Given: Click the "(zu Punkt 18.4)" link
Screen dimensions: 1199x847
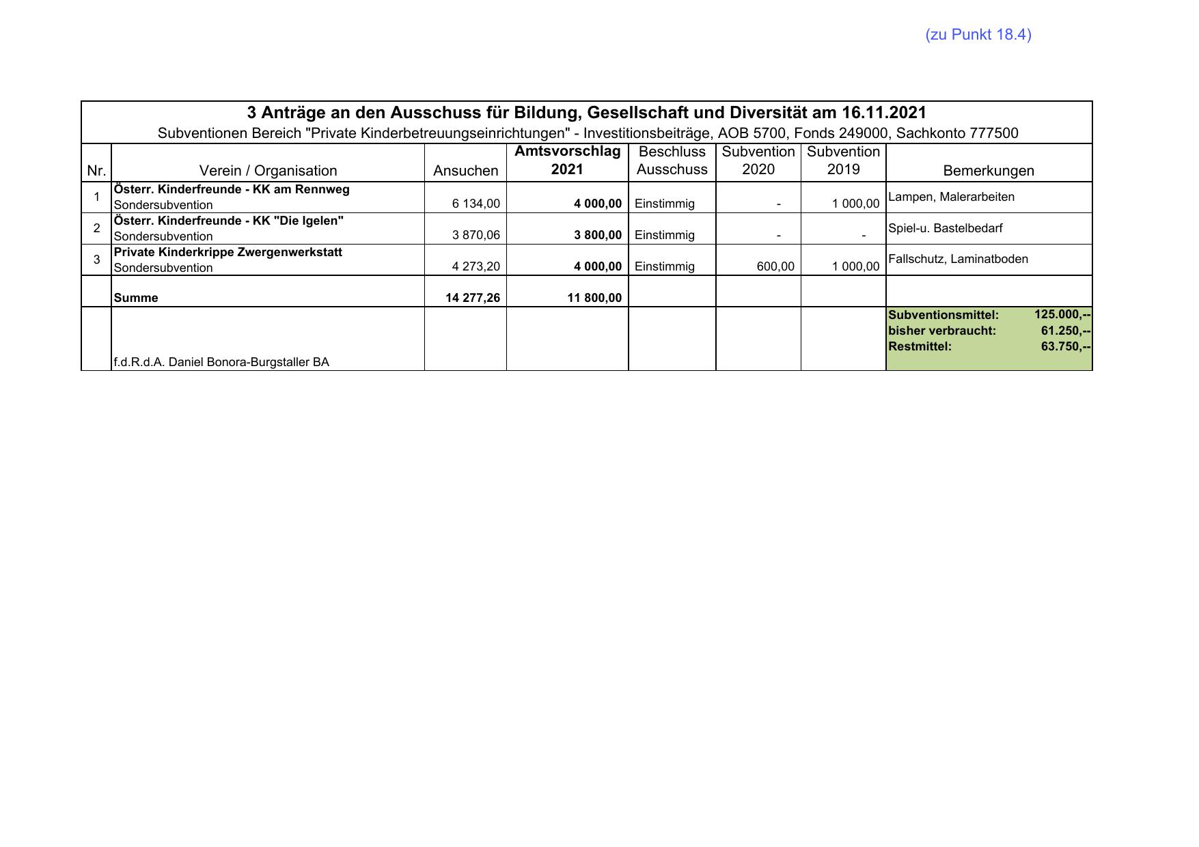Looking at the screenshot, I should pos(978,35).
